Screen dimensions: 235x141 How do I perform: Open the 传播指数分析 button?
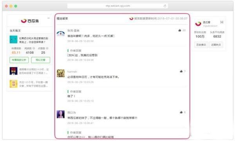point(19,60)
